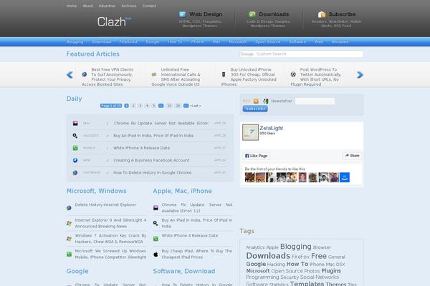Click the icon beside Delete History Internet Explorer

69,208
